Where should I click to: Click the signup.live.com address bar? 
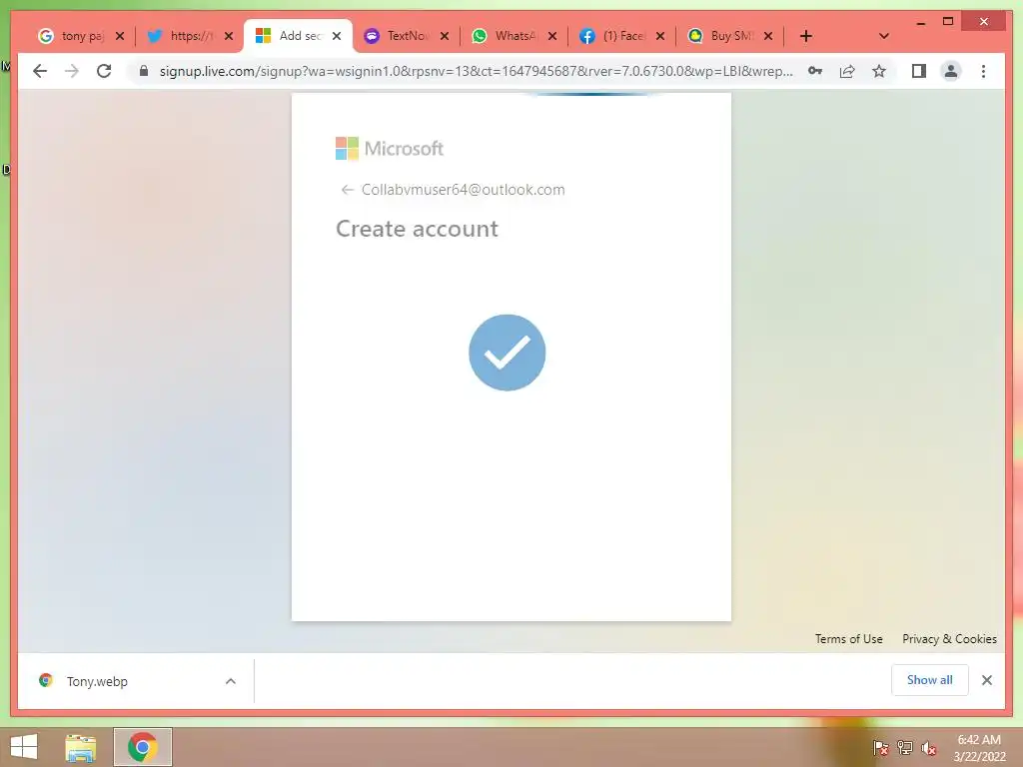point(477,71)
